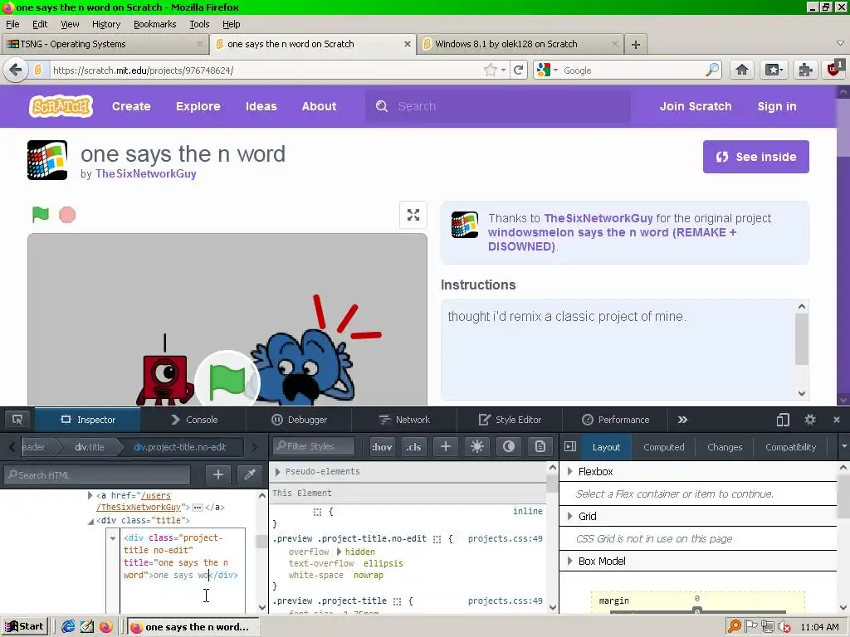Toggle print media simulation icon
This screenshot has height=637, width=850.
tap(540, 446)
